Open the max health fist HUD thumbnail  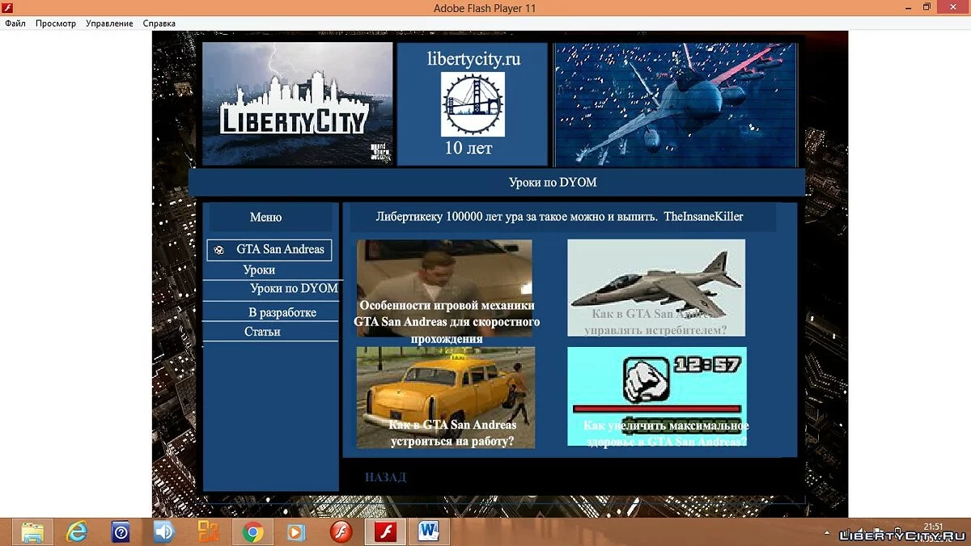(x=656, y=396)
